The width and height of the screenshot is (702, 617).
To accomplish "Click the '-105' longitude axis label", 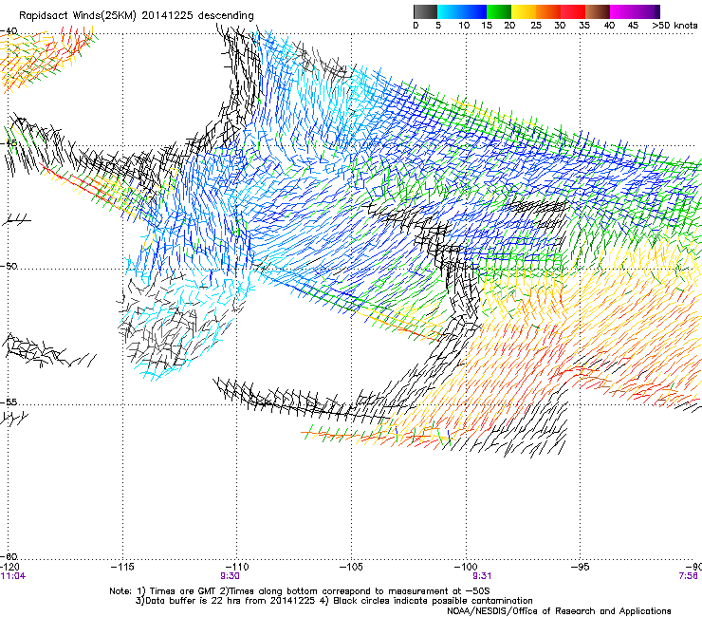I will pyautogui.click(x=351, y=567).
